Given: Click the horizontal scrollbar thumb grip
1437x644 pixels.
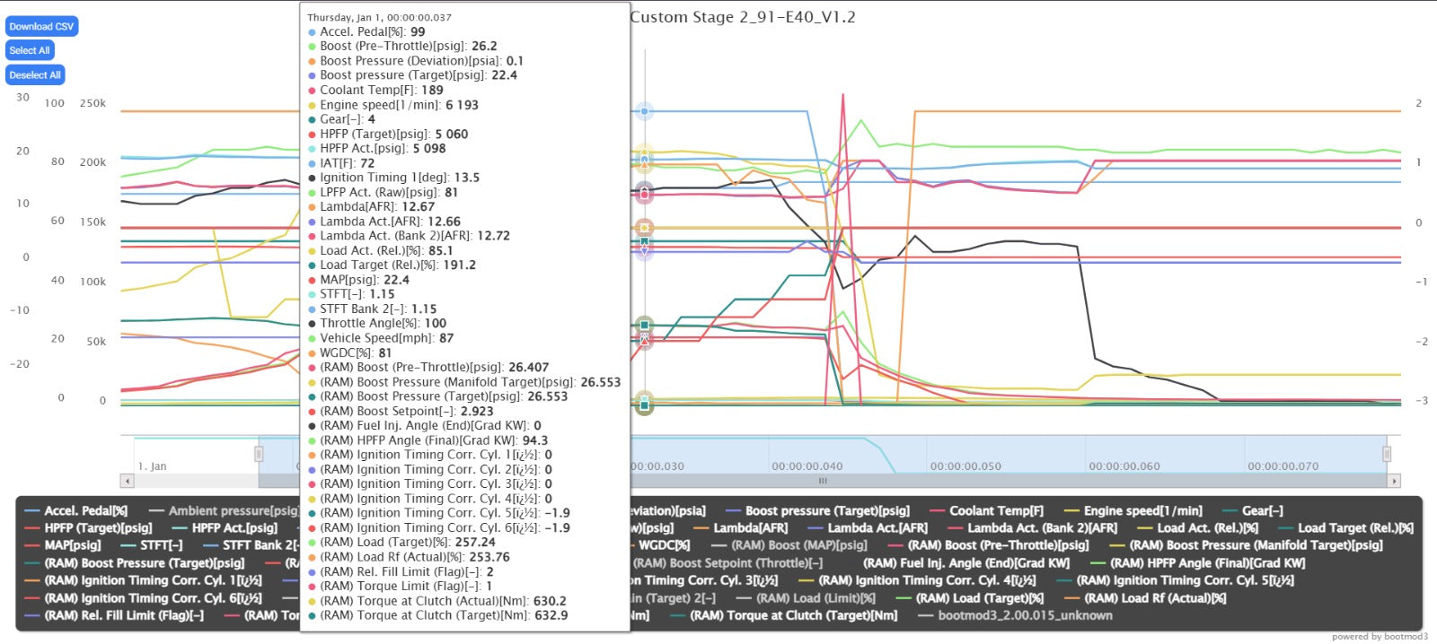Looking at the screenshot, I should coord(822,481).
